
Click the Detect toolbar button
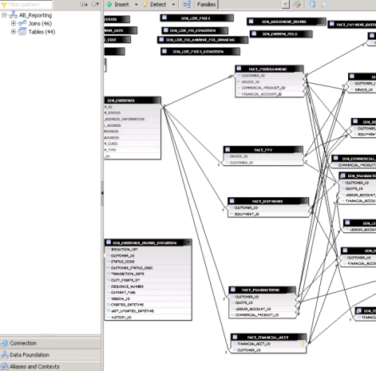[155, 4]
